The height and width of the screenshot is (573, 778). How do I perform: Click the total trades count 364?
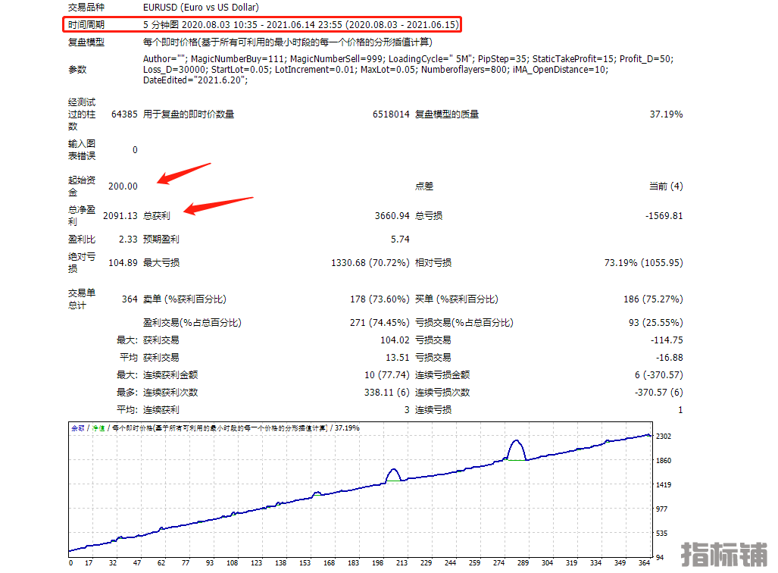click(130, 299)
